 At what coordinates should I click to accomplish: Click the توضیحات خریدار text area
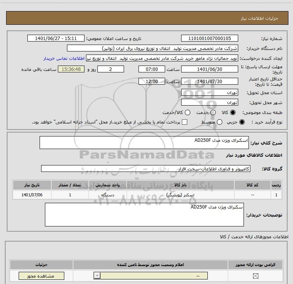[x=144, y=215]
